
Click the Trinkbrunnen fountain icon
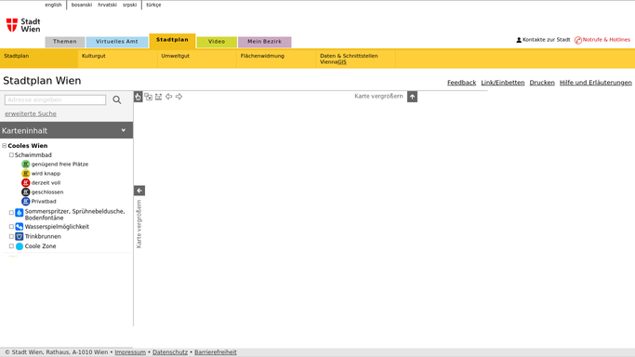(19, 236)
